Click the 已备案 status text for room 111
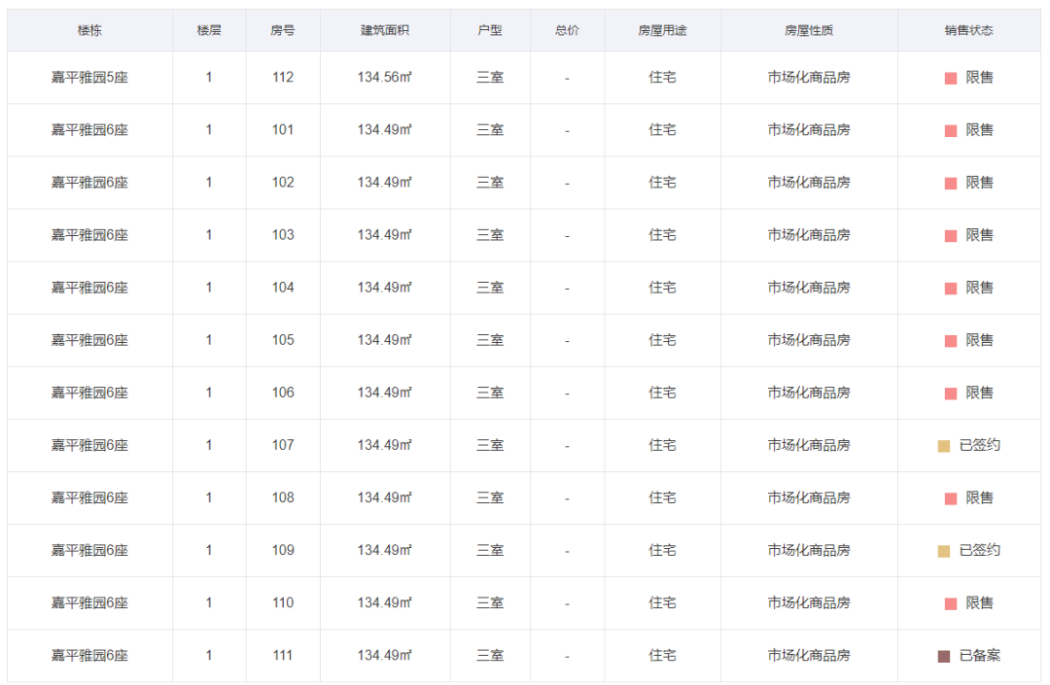The width and height of the screenshot is (1050, 685). point(979,656)
